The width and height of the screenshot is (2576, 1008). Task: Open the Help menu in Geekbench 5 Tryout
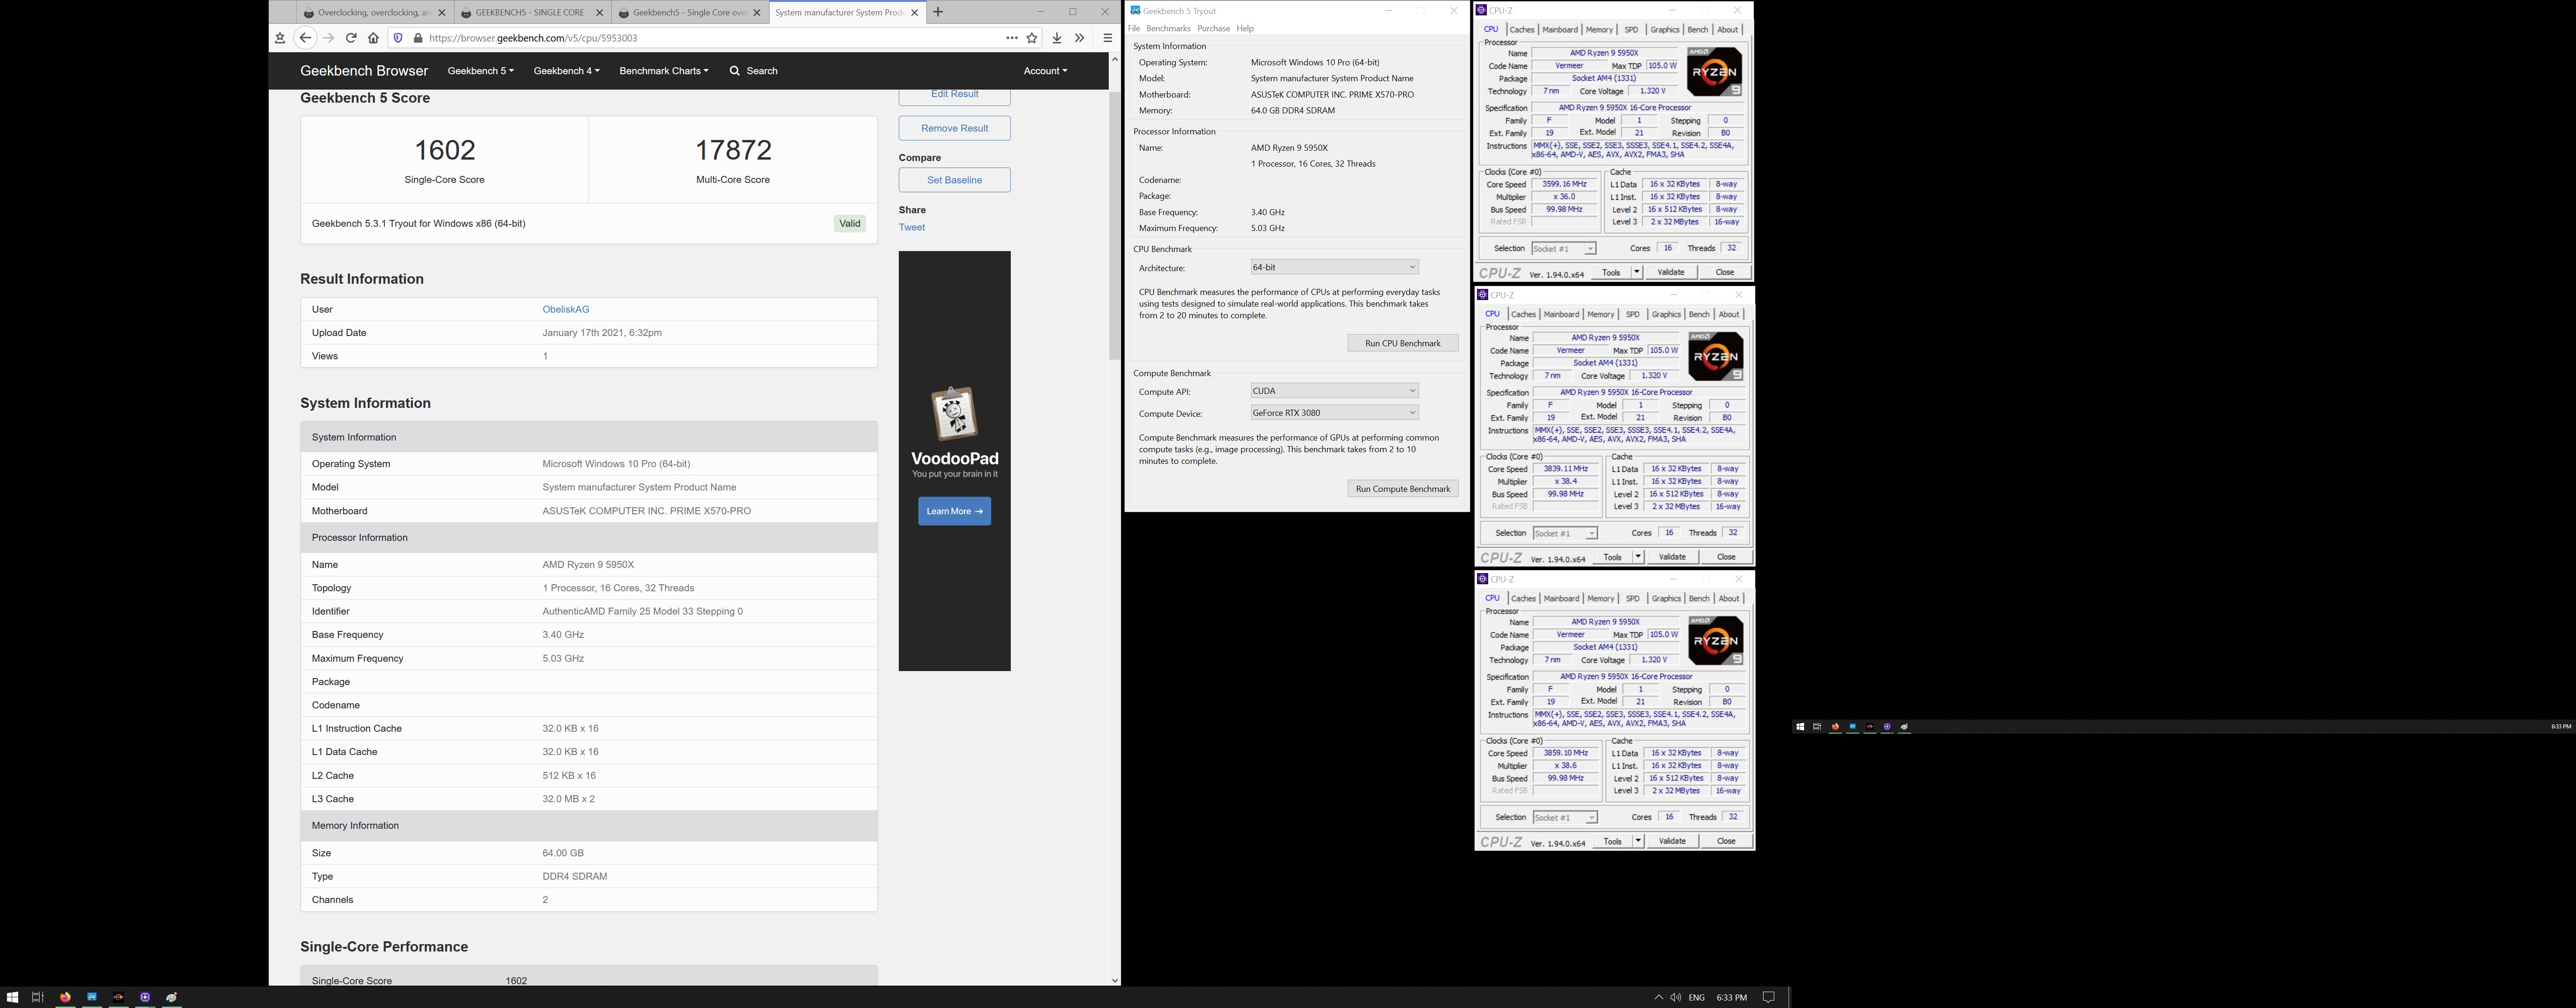(1245, 28)
